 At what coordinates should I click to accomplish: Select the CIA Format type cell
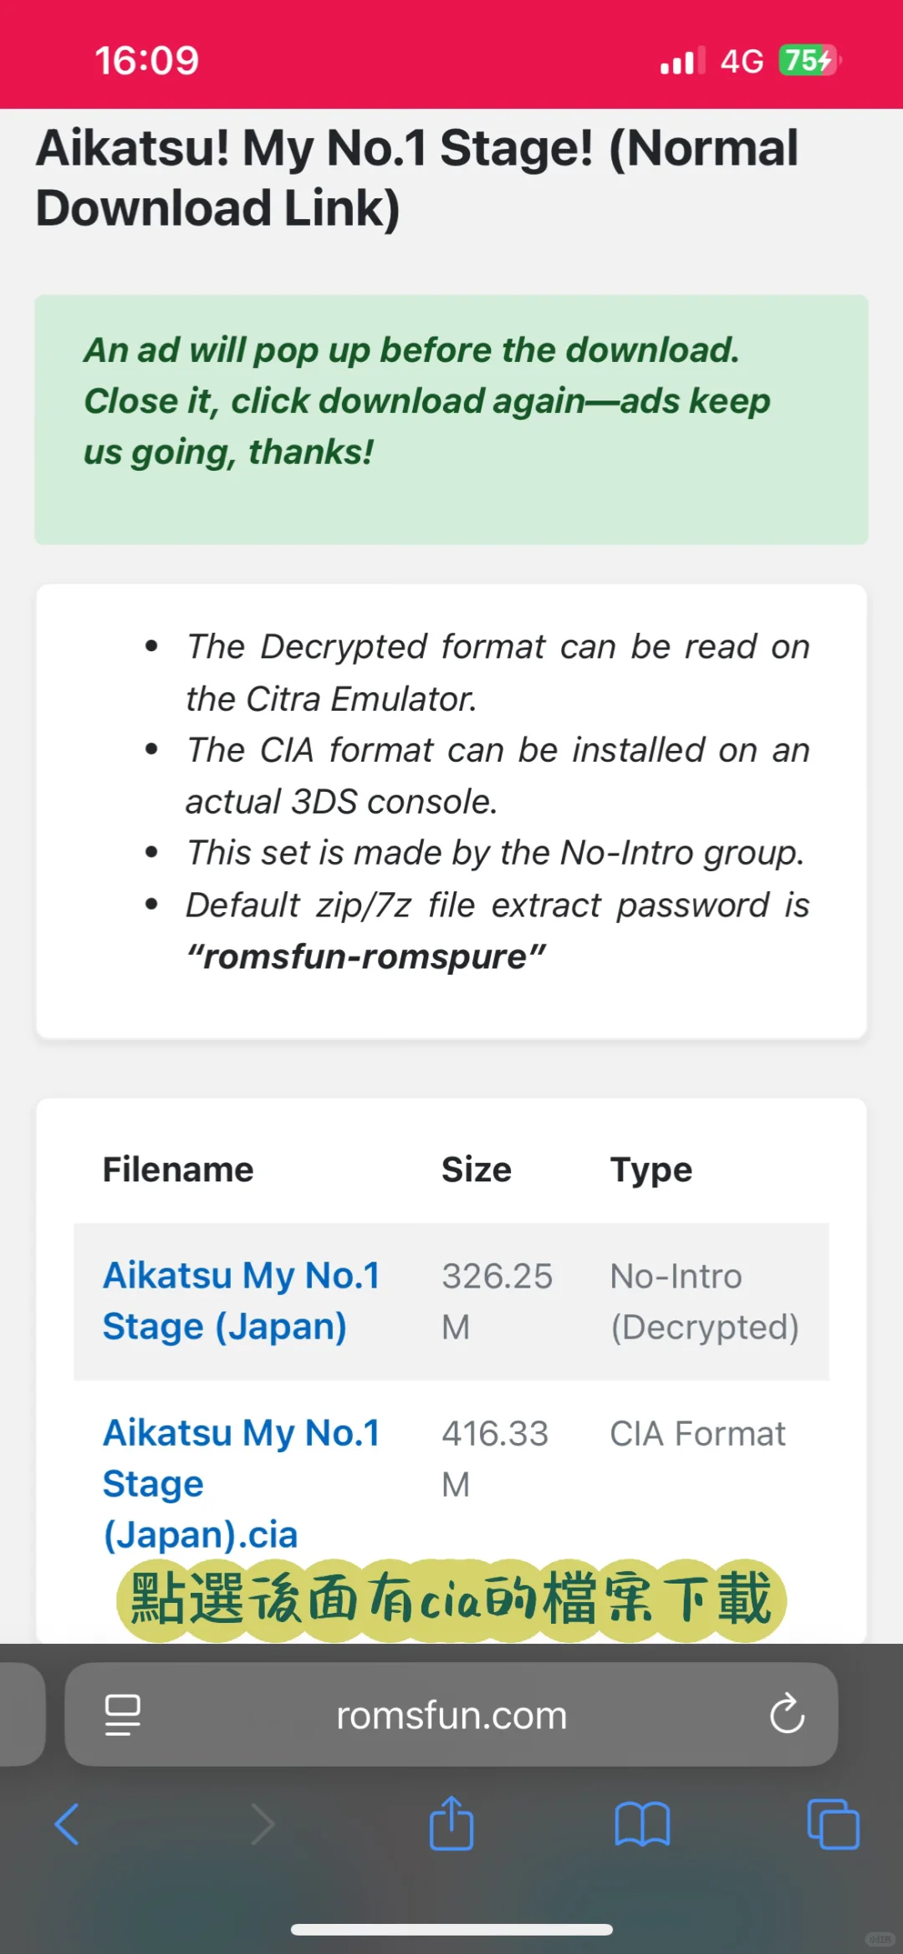click(x=697, y=1433)
